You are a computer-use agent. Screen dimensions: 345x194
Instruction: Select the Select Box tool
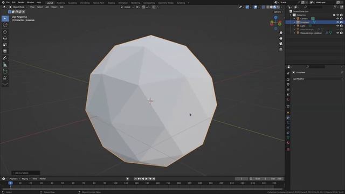tap(5, 19)
